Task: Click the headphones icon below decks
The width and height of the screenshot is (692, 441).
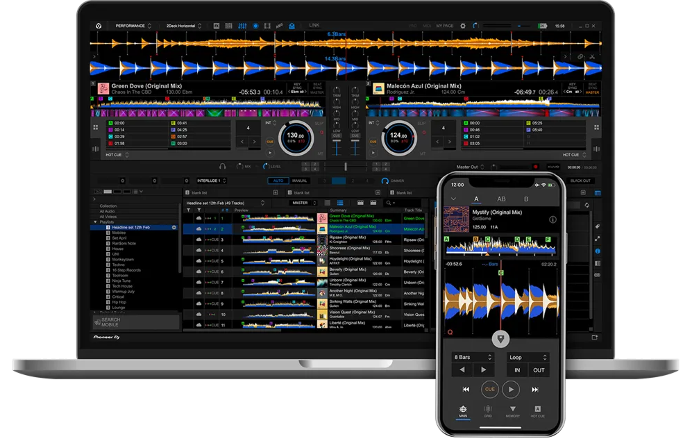Action: tap(222, 167)
